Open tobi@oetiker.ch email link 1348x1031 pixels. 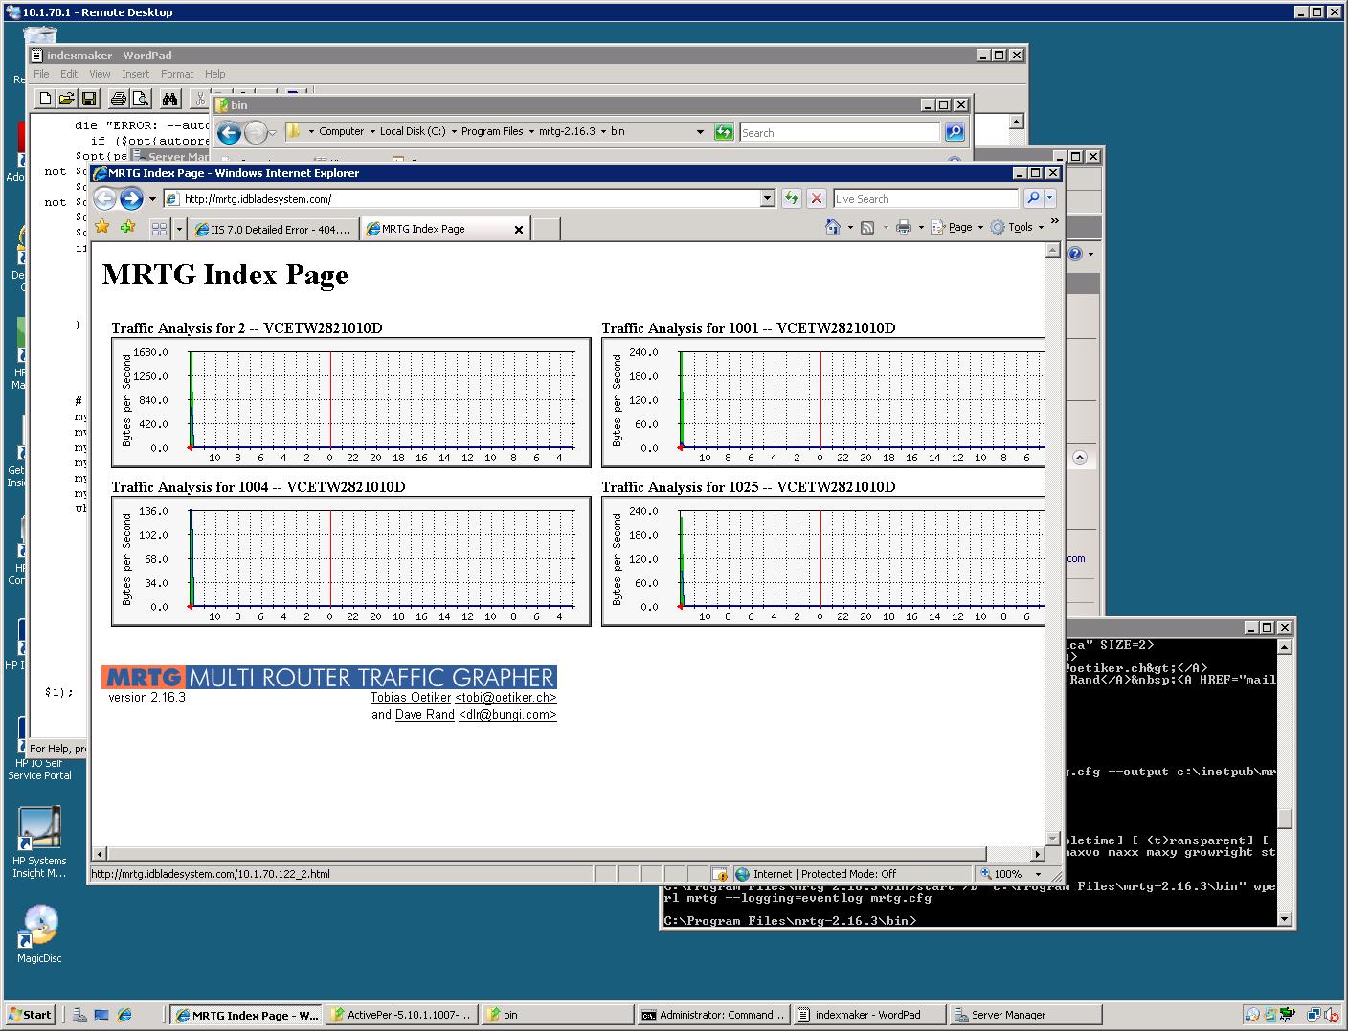[505, 698]
